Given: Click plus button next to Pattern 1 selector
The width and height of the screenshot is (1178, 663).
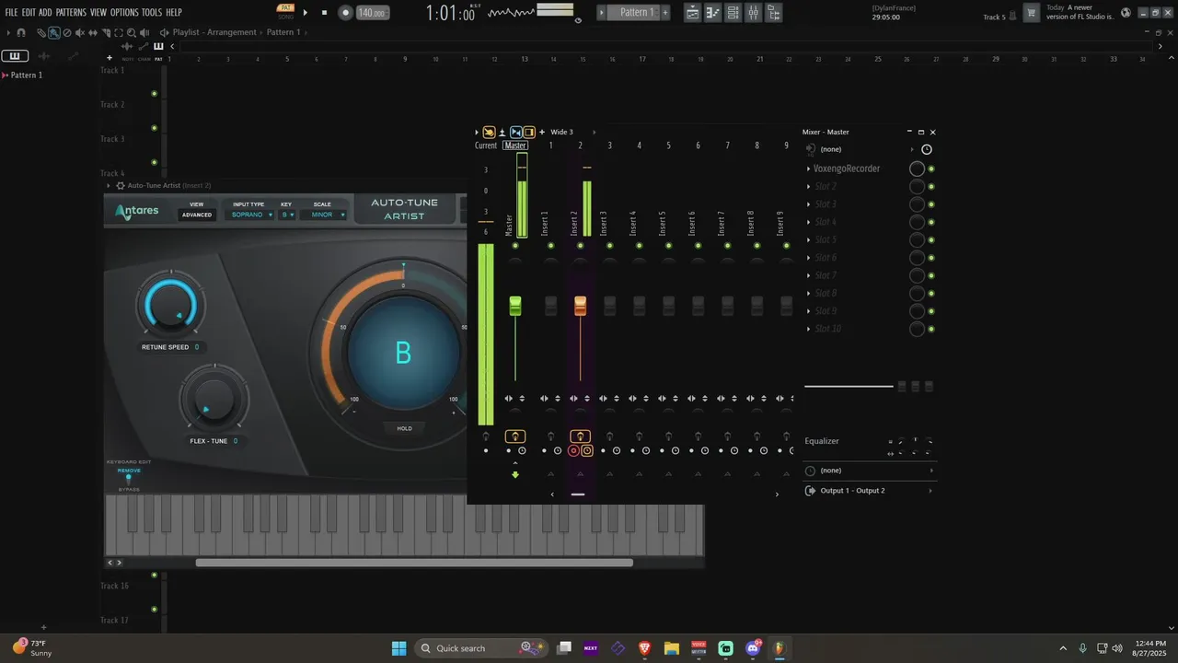Looking at the screenshot, I should [665, 13].
